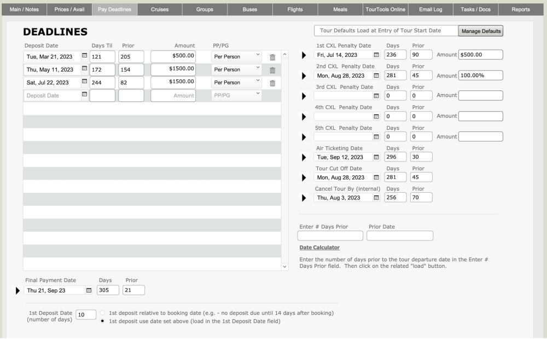Open the Email Log tab
The height and width of the screenshot is (339, 547).
coord(430,9)
